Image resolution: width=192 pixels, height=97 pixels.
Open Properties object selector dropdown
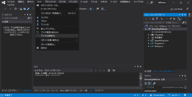coord(186,79)
